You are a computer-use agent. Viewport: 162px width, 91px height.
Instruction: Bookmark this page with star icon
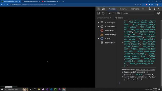tap(140, 5)
